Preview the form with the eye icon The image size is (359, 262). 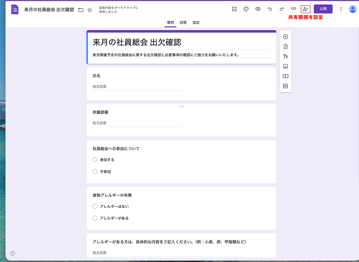[258, 9]
